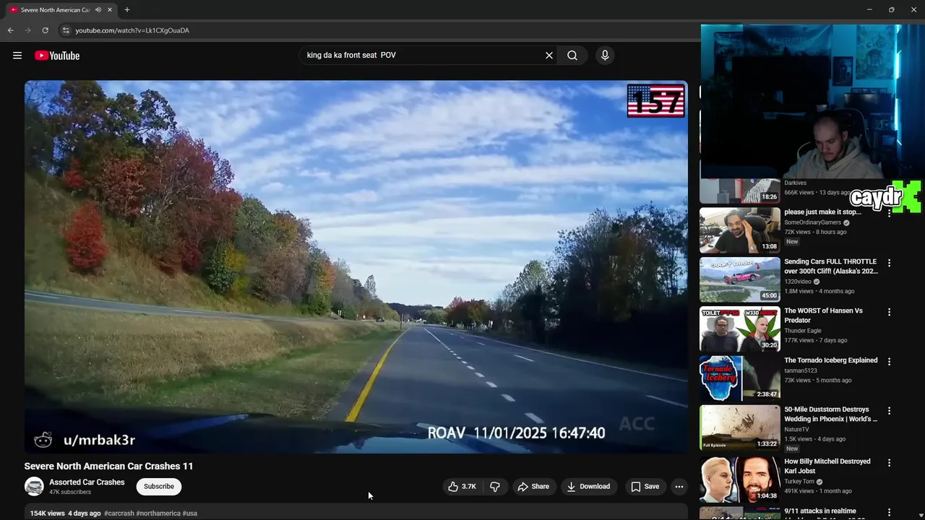Open options for The Tornado Iceberg Explained
925x520 pixels.
click(x=890, y=361)
